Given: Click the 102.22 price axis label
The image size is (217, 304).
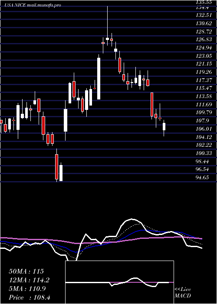Looking at the screenshot, I should (x=204, y=145).
